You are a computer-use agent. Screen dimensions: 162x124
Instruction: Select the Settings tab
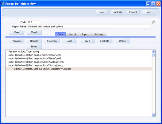98,34
